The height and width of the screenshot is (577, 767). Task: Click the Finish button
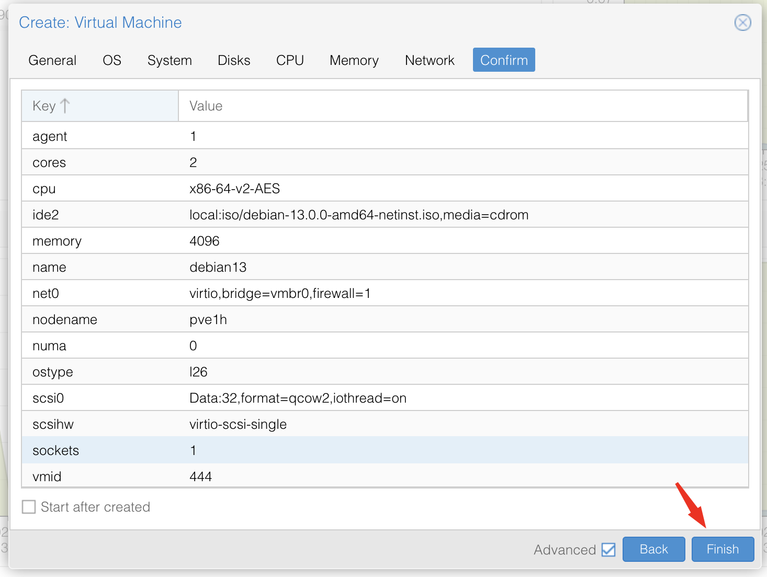(723, 549)
